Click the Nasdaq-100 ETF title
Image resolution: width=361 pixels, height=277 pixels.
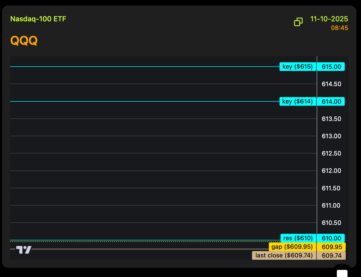pos(38,19)
